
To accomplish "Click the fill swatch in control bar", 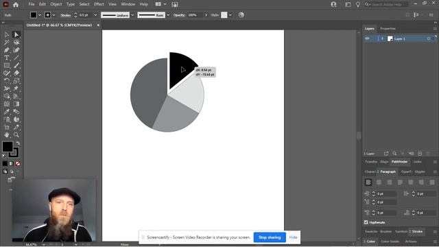I will (x=34, y=15).
